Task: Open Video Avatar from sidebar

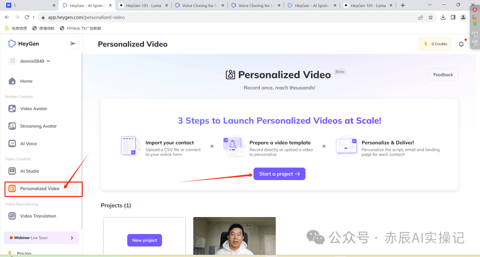Action: coord(12,109)
